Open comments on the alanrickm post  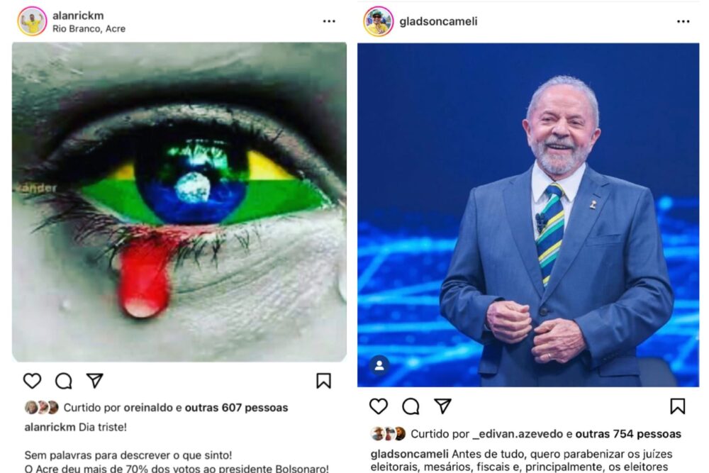(x=63, y=381)
